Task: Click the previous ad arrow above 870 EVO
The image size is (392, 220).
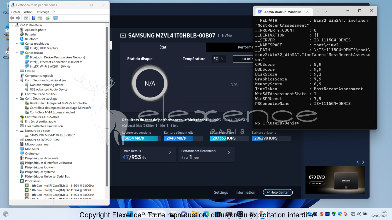Action: pyautogui.click(x=358, y=162)
